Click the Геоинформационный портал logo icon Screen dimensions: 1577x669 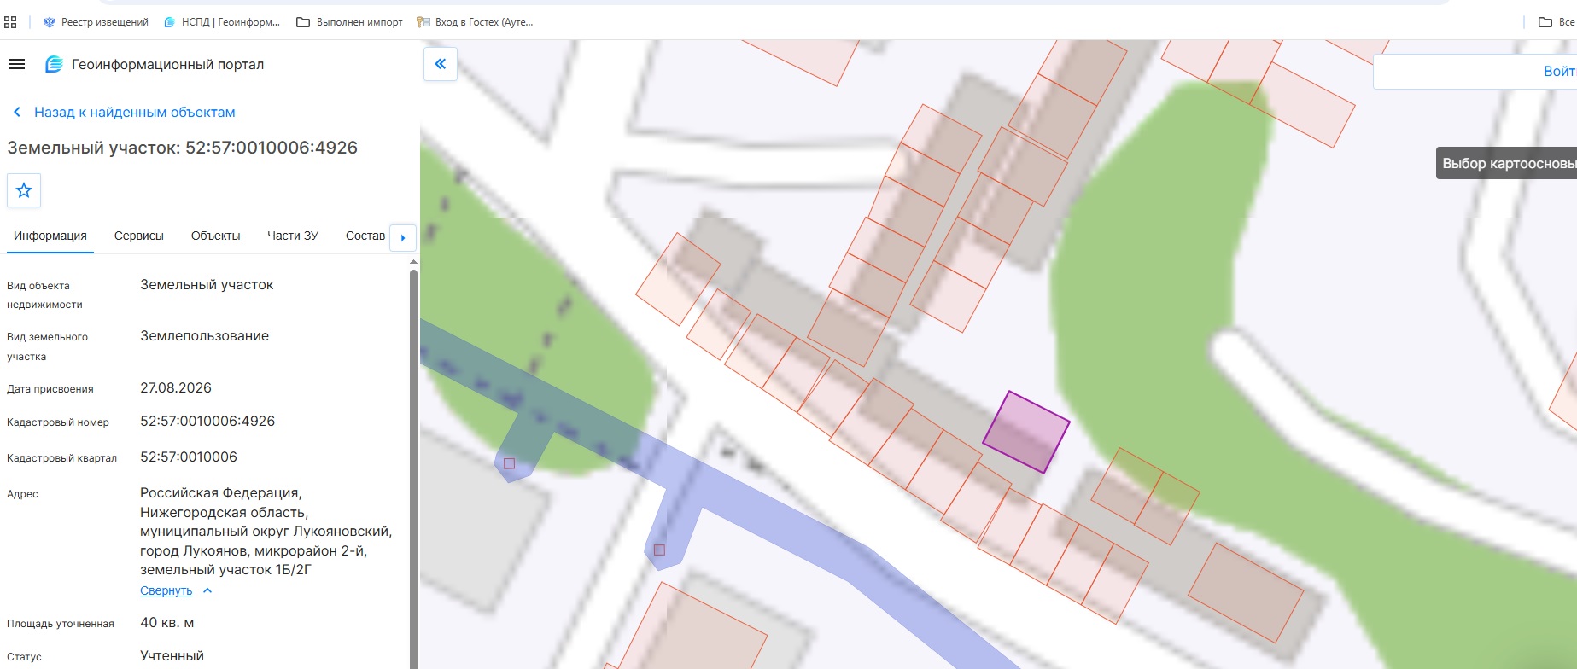coord(54,64)
